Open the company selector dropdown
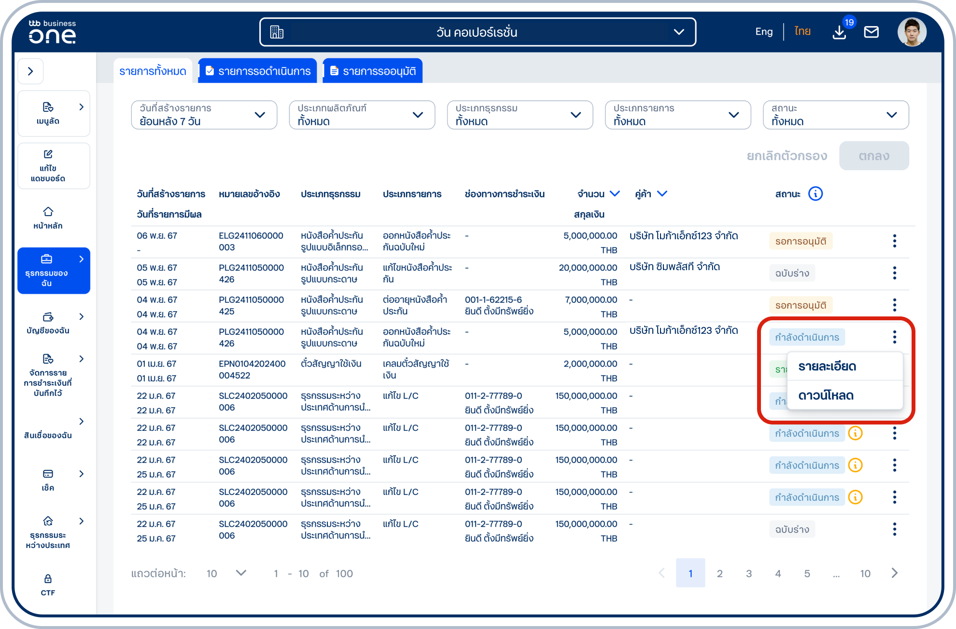 pyautogui.click(x=477, y=32)
